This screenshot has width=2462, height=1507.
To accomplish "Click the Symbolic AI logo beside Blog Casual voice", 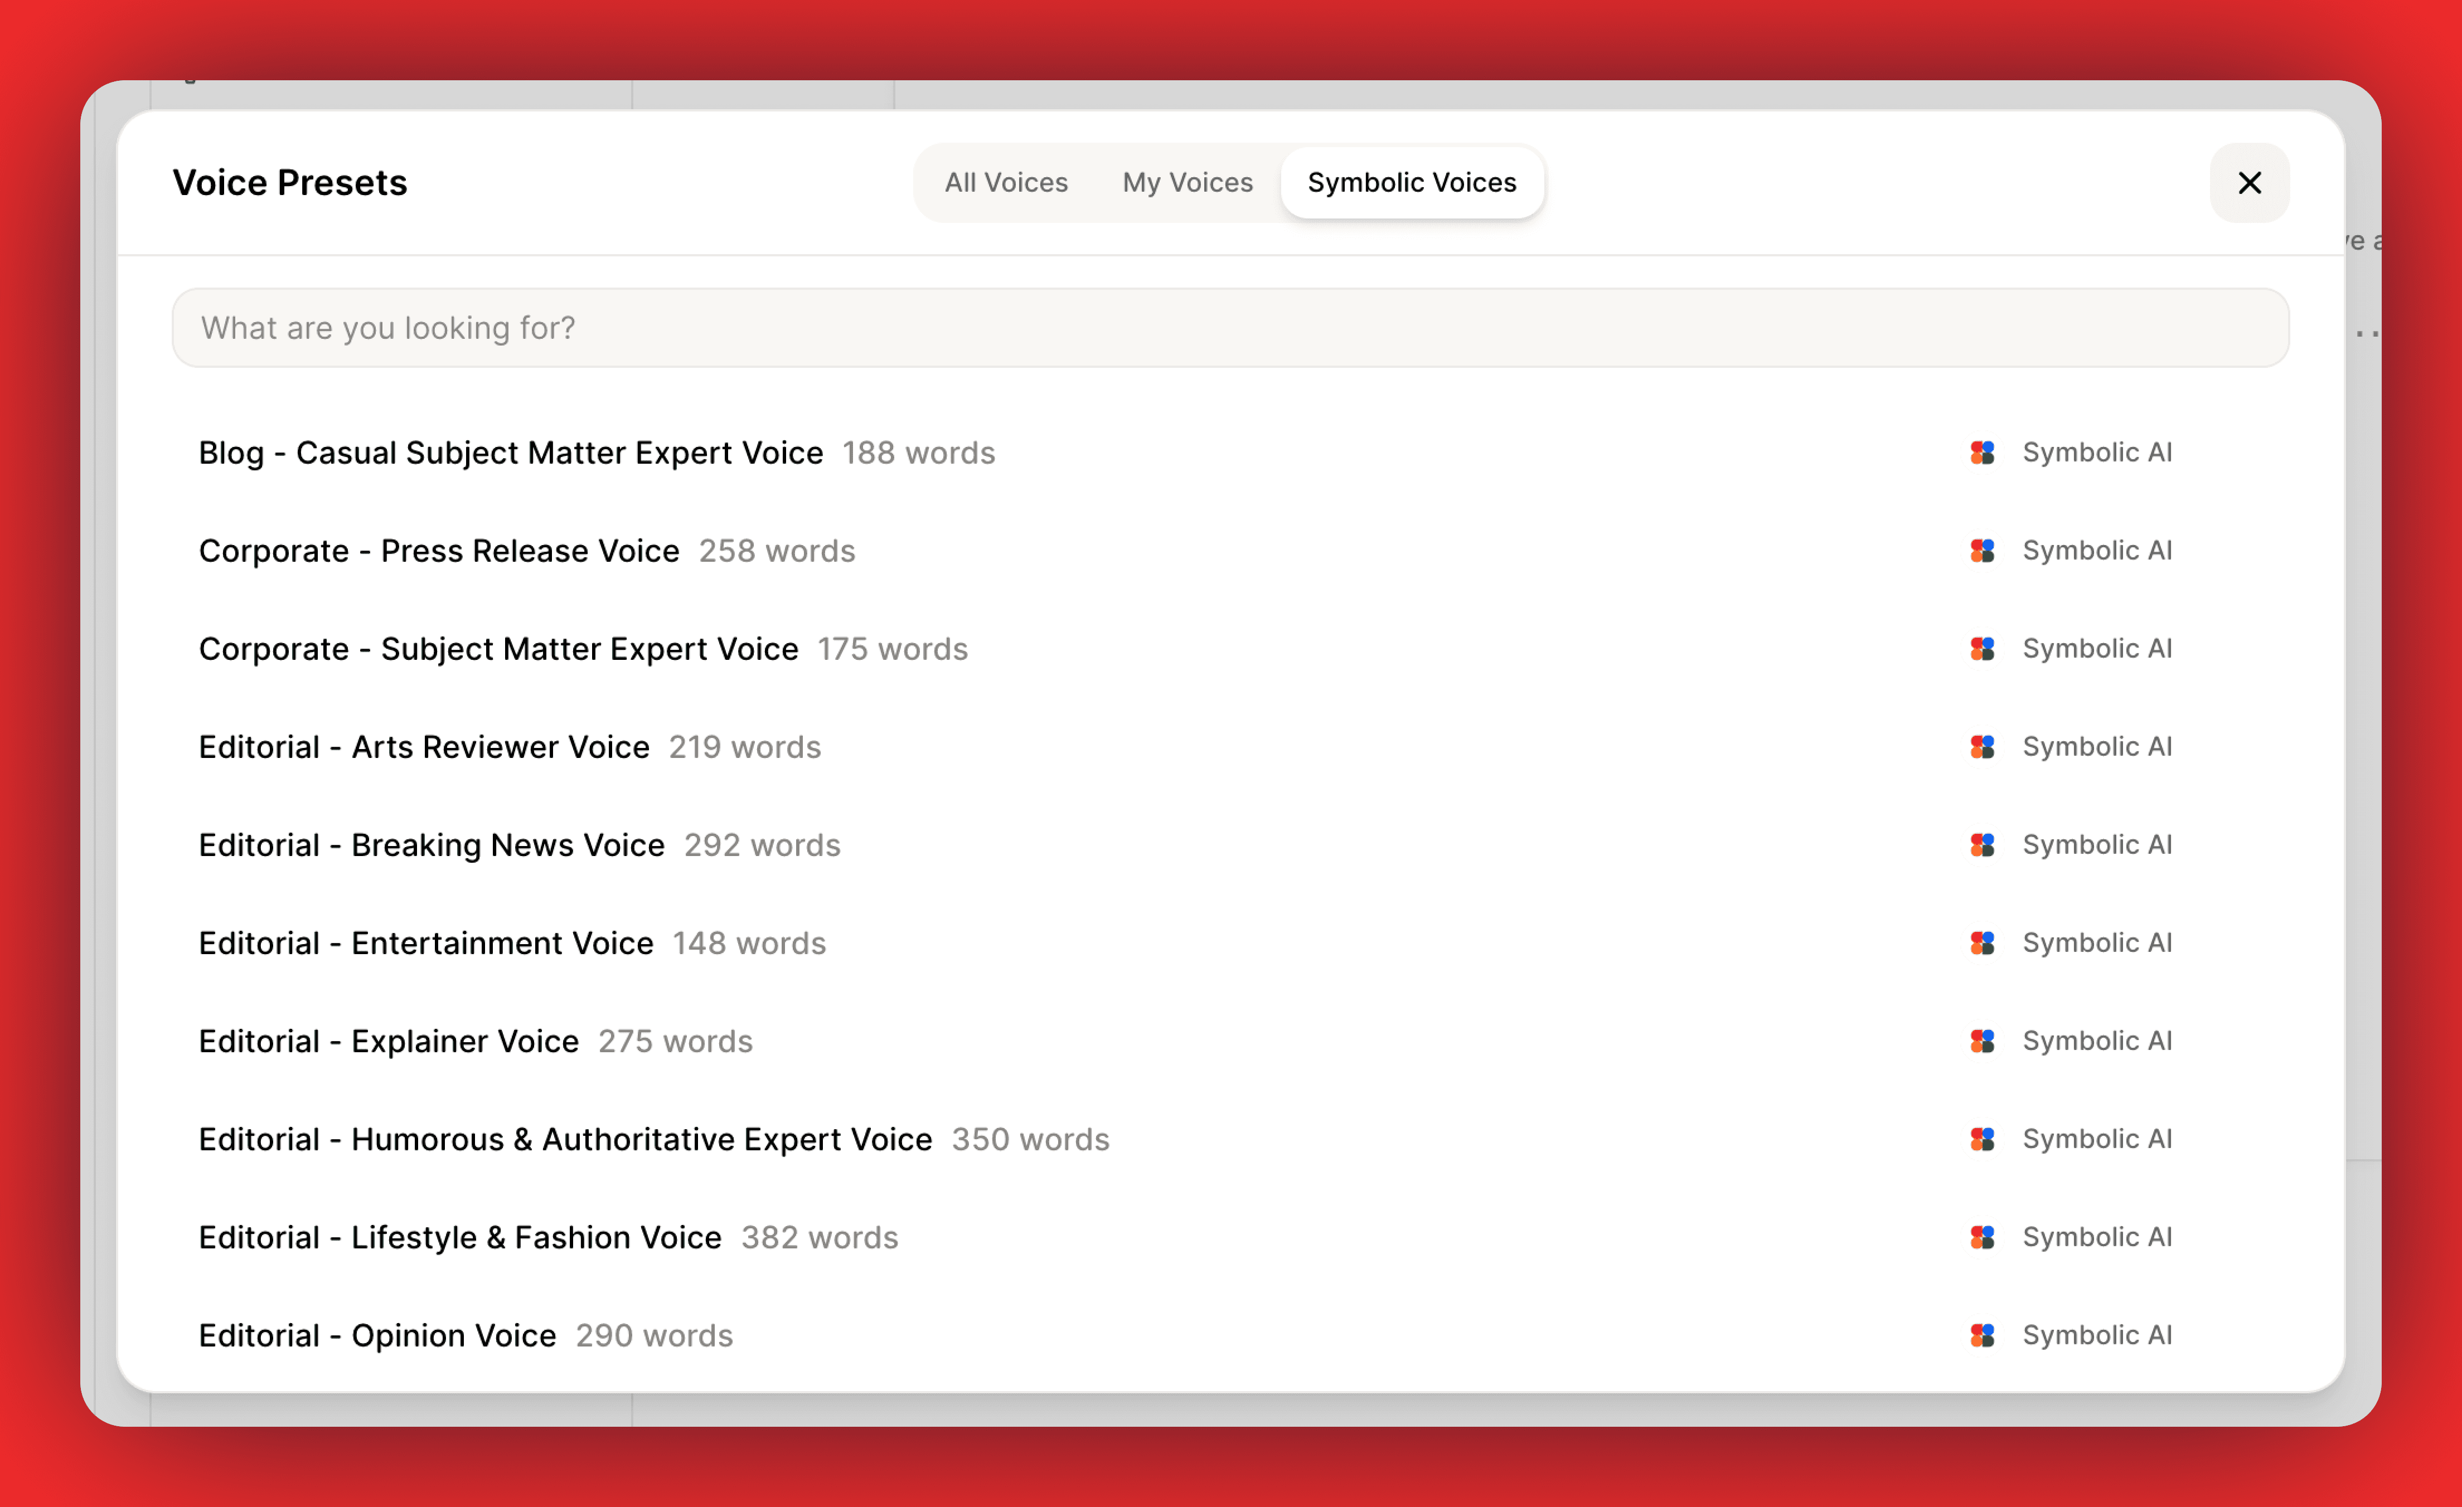I will 1983,453.
